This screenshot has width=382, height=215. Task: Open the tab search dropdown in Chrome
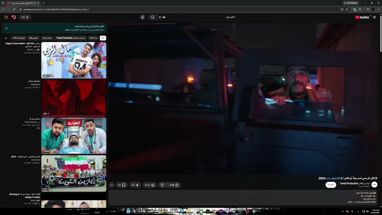[x=3, y=3]
